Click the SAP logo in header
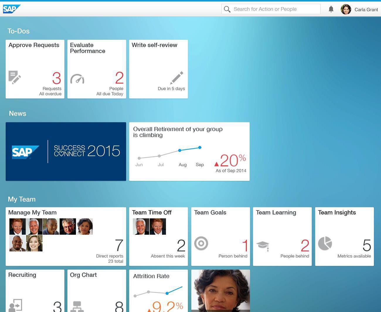This screenshot has width=381, height=312. (11, 9)
